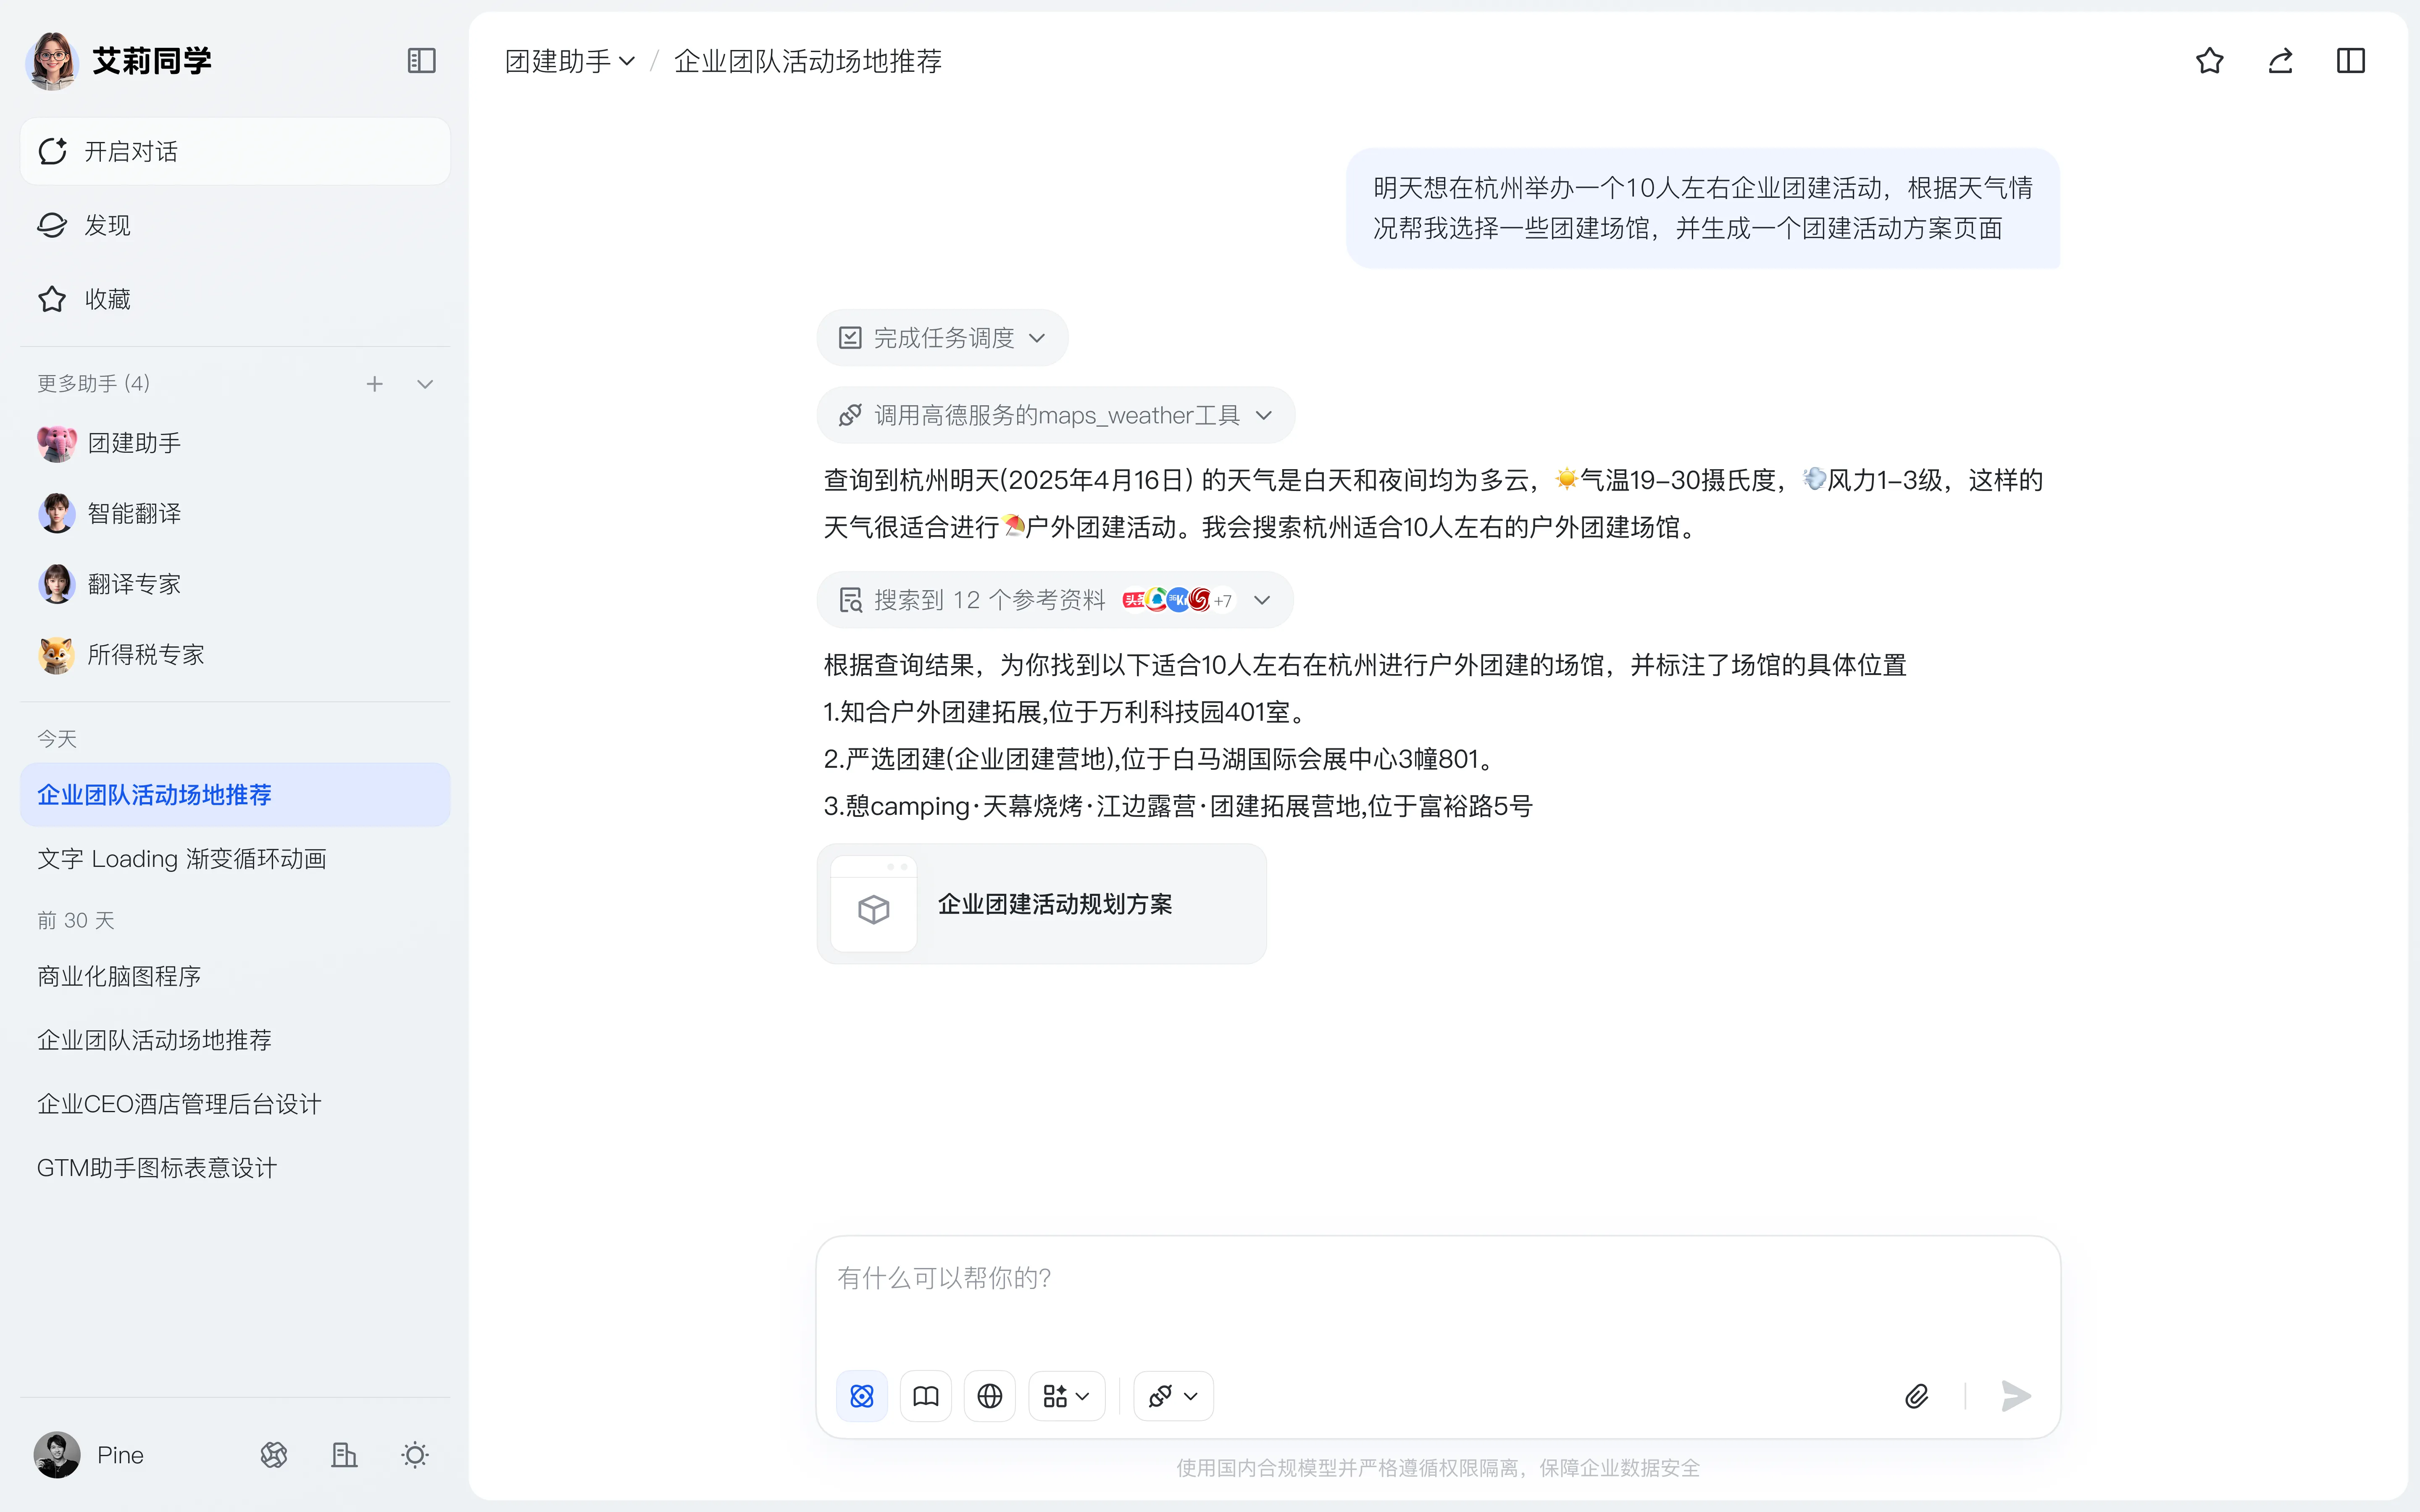Click the user message bubble about 杭州团建

(x=1702, y=208)
